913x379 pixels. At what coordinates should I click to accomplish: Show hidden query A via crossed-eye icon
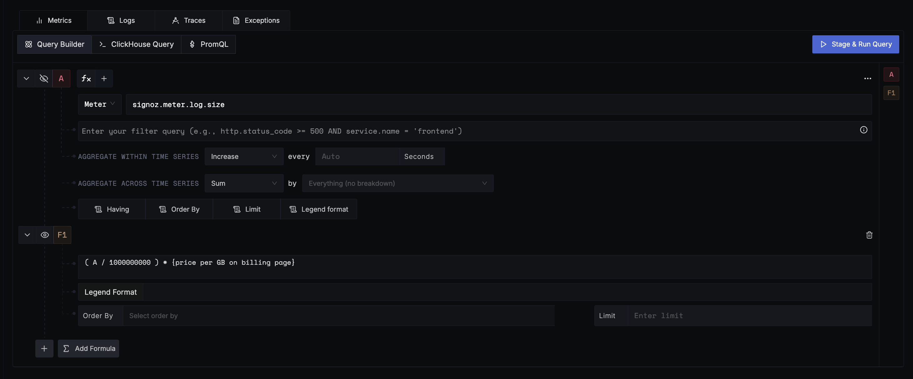(44, 79)
